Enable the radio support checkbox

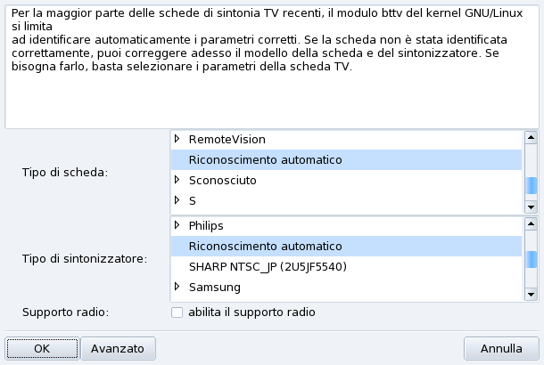[x=177, y=312]
